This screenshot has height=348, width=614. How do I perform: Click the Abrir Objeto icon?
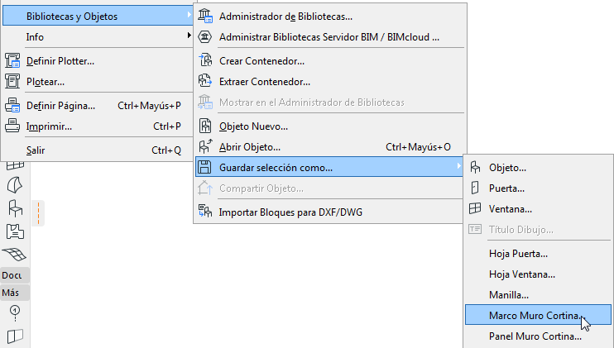coord(204,146)
